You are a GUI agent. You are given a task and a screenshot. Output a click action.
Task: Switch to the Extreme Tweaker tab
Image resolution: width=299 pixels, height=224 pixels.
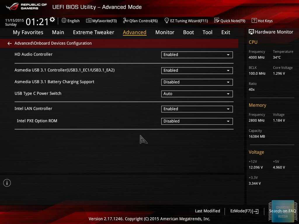(93, 32)
